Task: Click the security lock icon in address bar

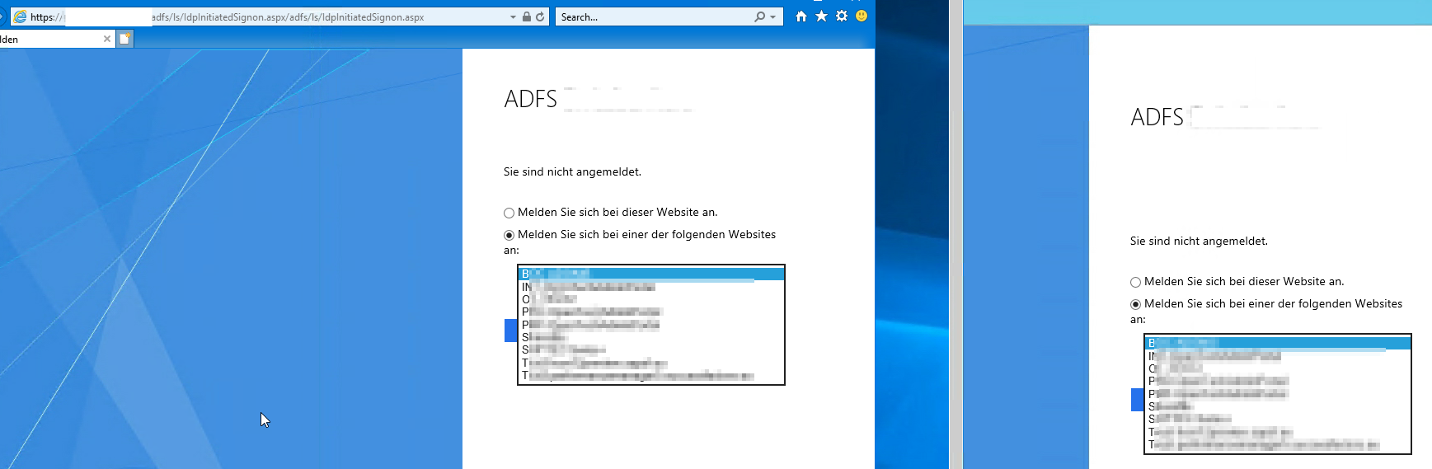Action: pos(526,16)
